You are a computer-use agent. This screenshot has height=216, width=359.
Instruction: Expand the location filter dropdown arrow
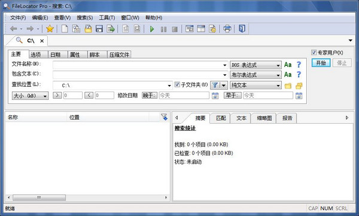click(x=224, y=86)
